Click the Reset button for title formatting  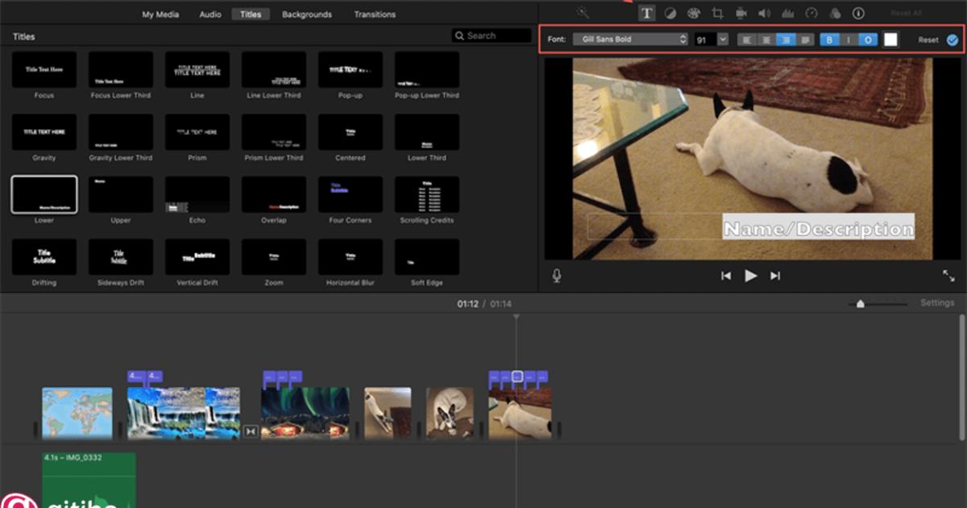(928, 39)
